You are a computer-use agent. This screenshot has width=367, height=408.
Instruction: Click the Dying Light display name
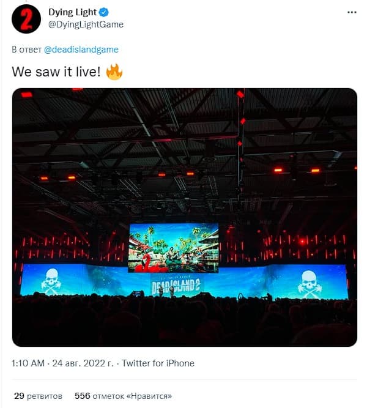[x=72, y=12]
